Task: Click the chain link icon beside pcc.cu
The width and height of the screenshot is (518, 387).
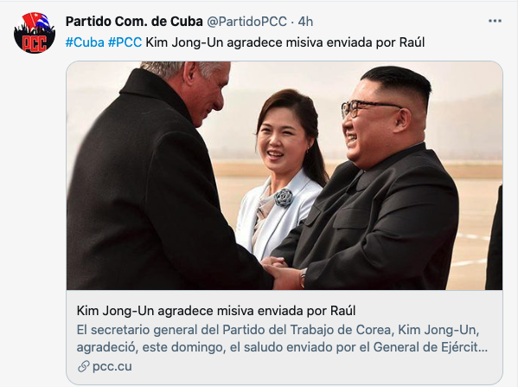Action: [x=84, y=366]
